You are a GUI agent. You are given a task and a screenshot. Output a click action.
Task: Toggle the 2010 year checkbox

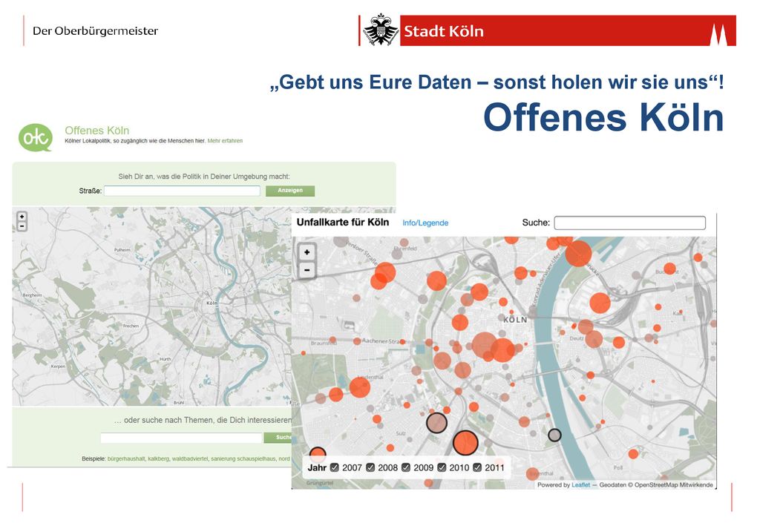point(442,467)
